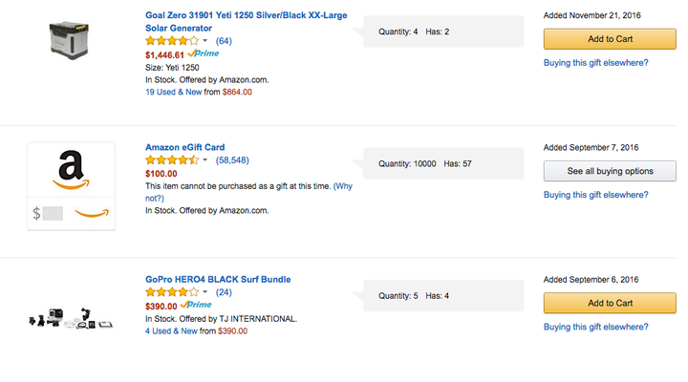Expand rating dropdown arrow beside 64 reviews
The image size is (688, 382).
(204, 41)
